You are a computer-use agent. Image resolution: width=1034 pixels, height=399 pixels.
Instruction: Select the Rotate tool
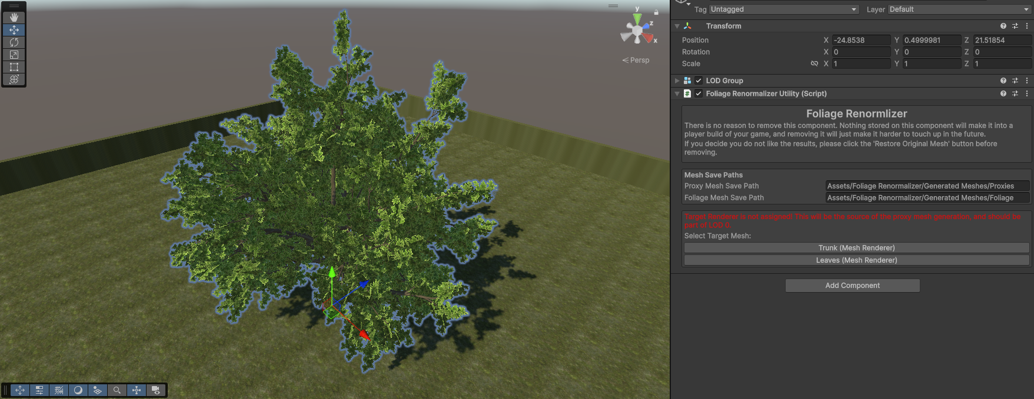click(x=14, y=42)
